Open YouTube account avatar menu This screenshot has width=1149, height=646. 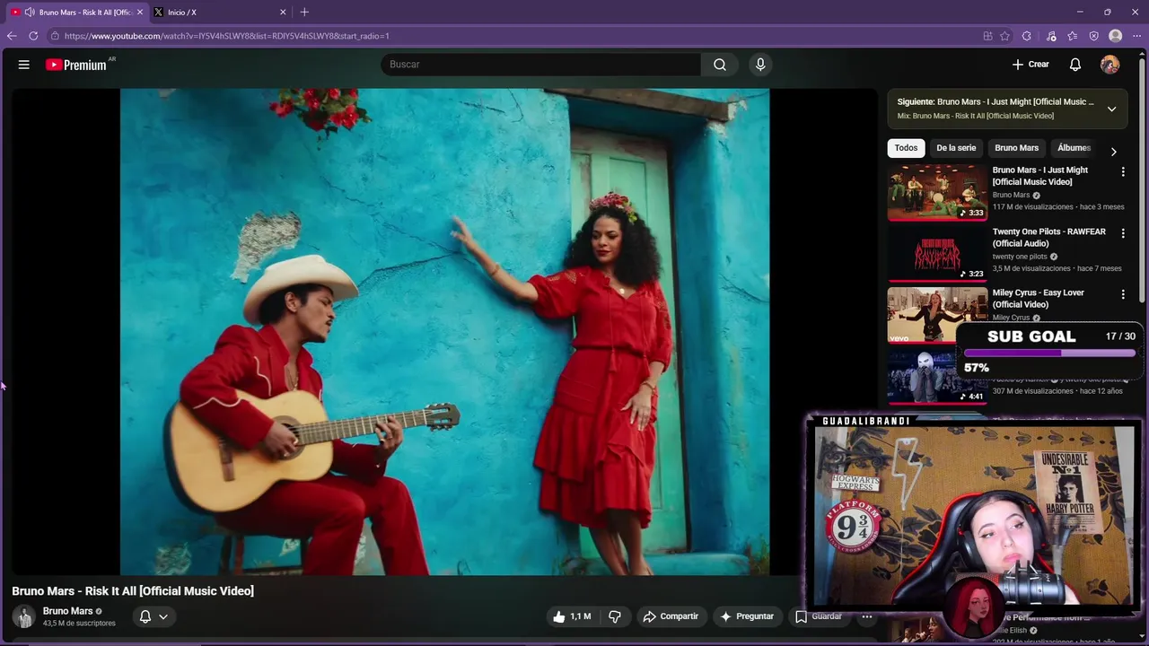1110,65
